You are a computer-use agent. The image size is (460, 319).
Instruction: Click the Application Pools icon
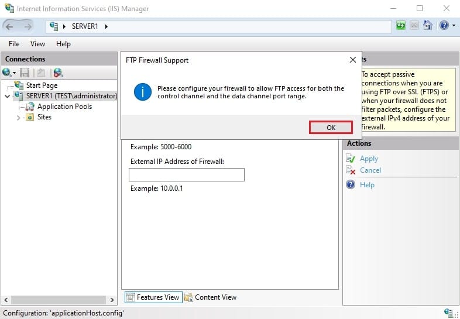tap(30, 107)
